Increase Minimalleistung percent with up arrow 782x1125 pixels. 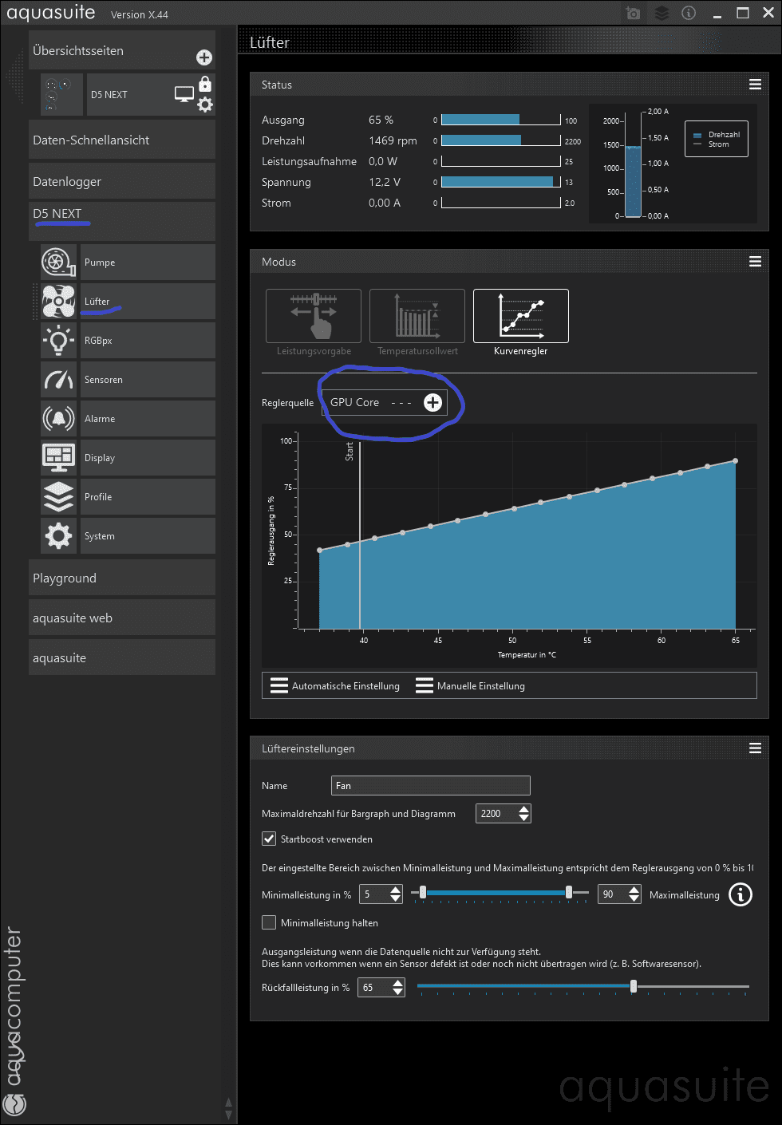click(x=396, y=890)
